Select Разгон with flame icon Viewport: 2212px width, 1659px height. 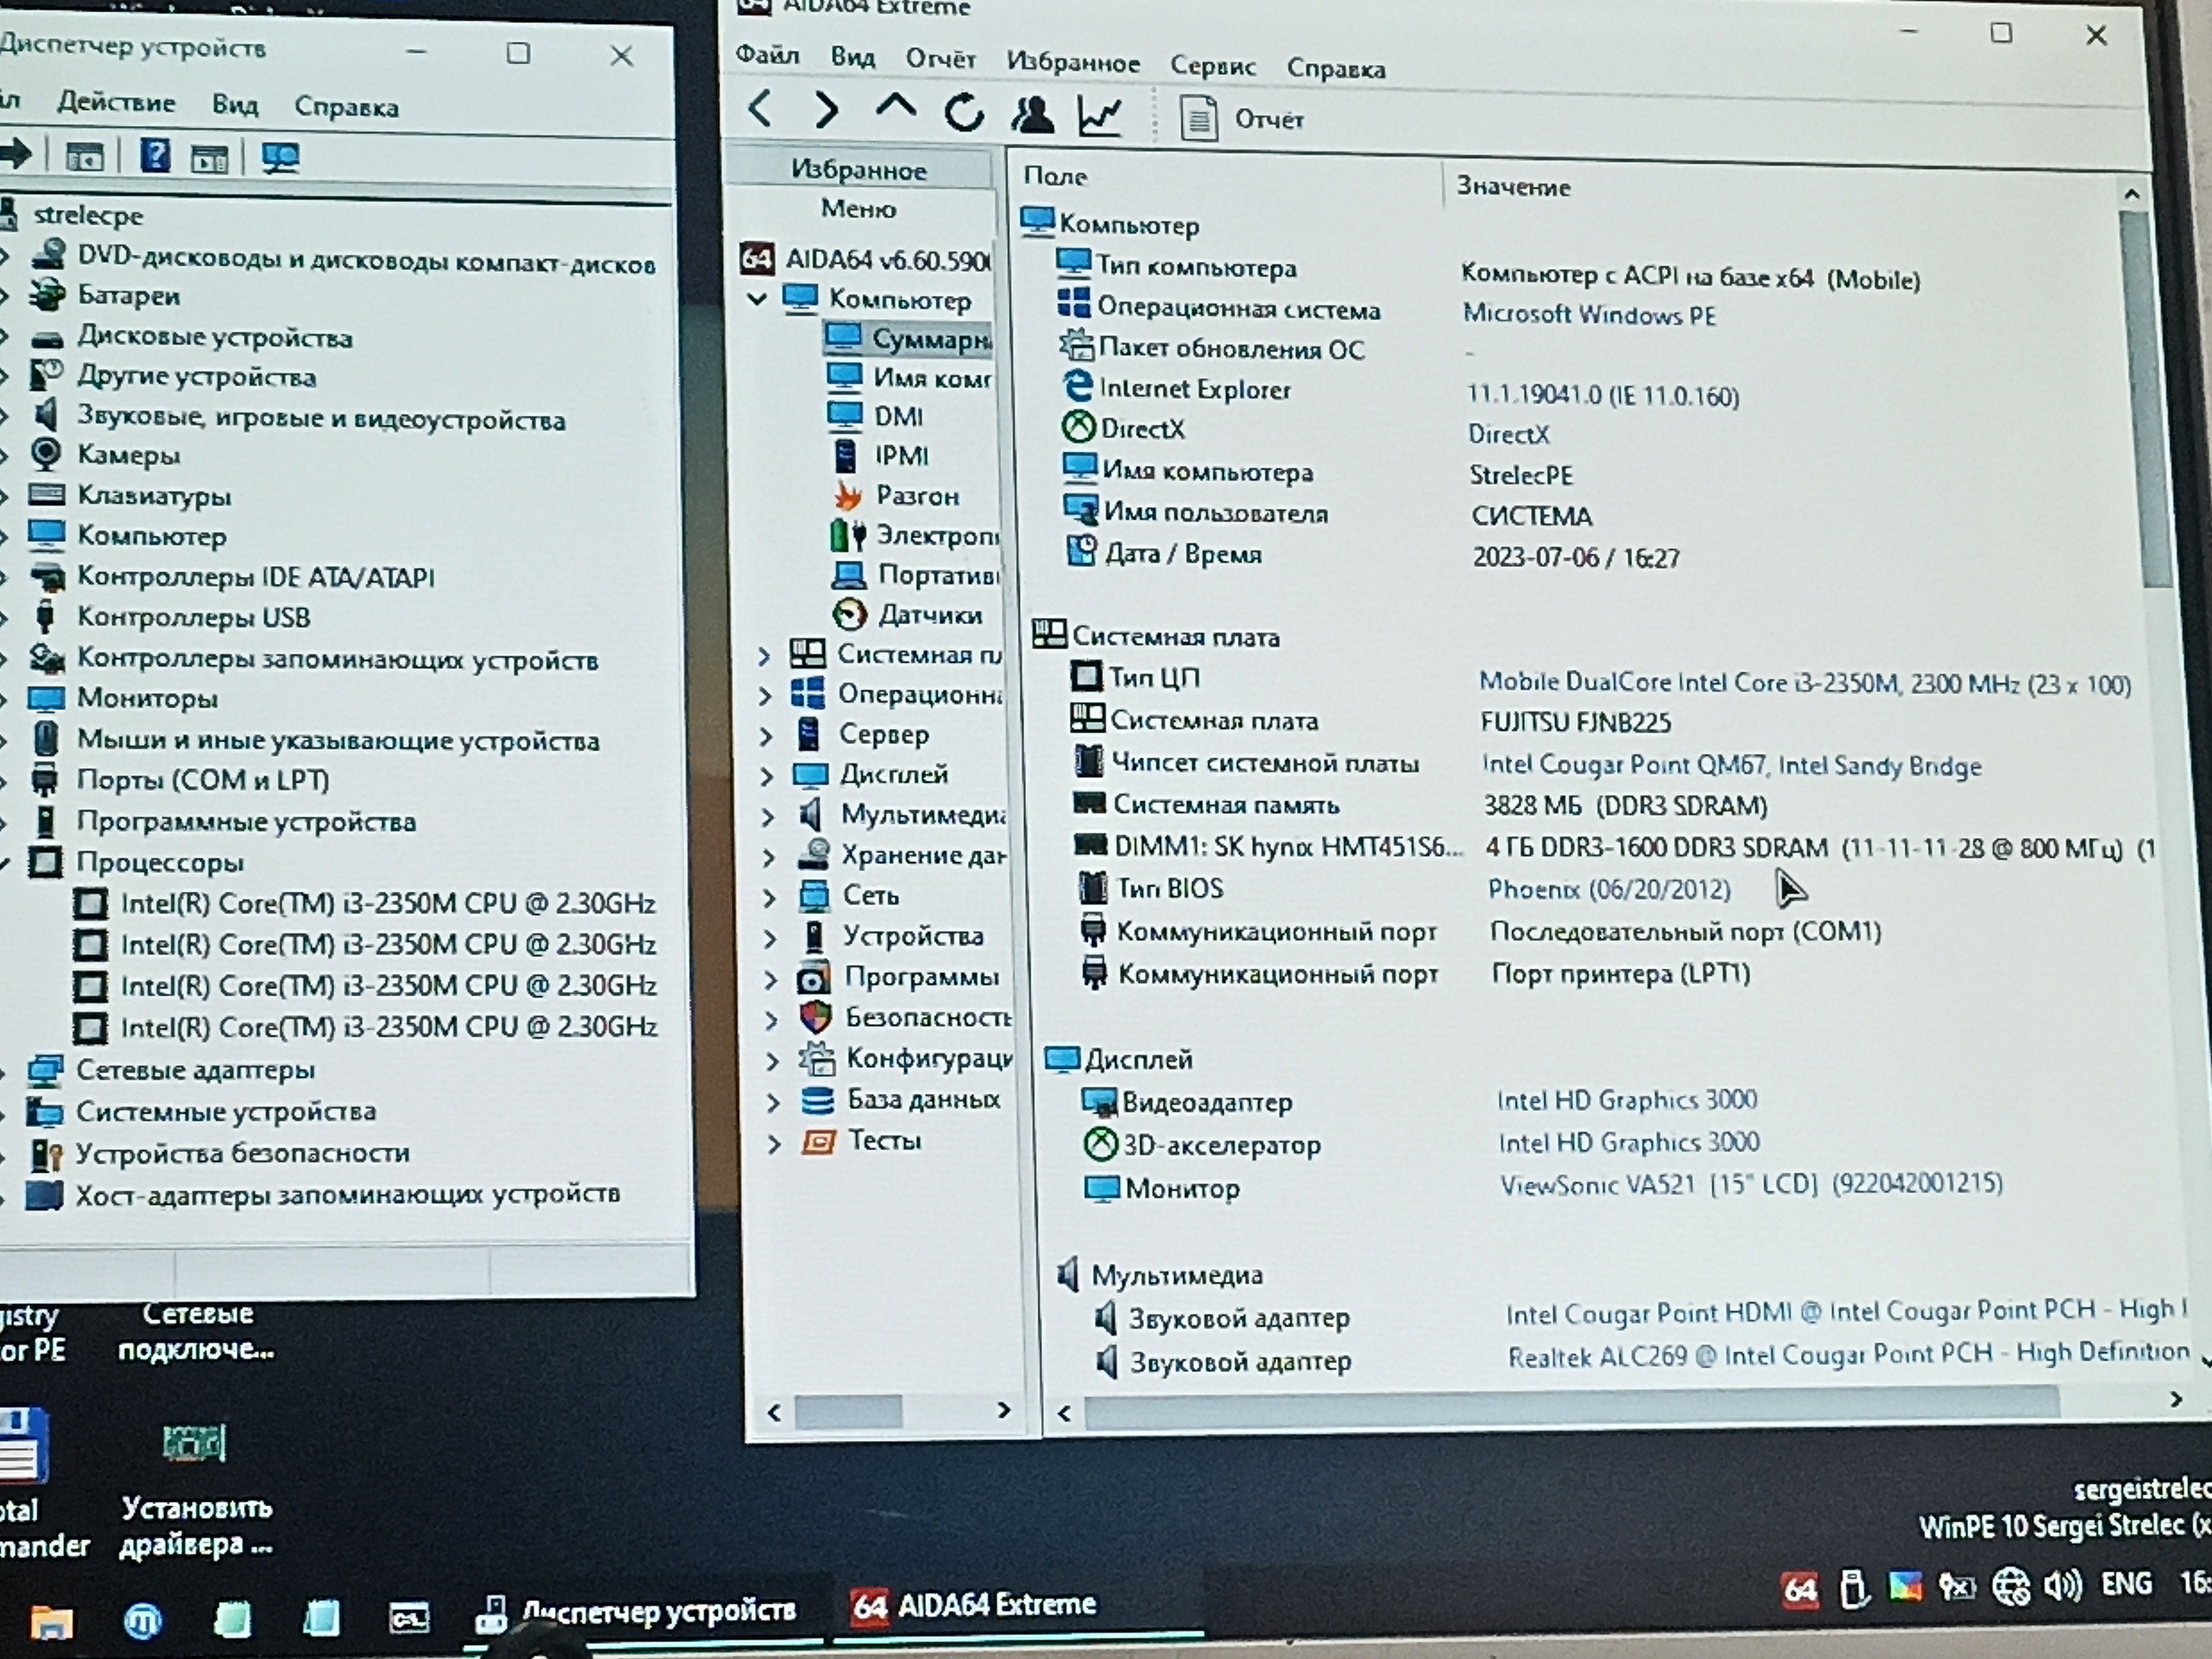pos(917,496)
